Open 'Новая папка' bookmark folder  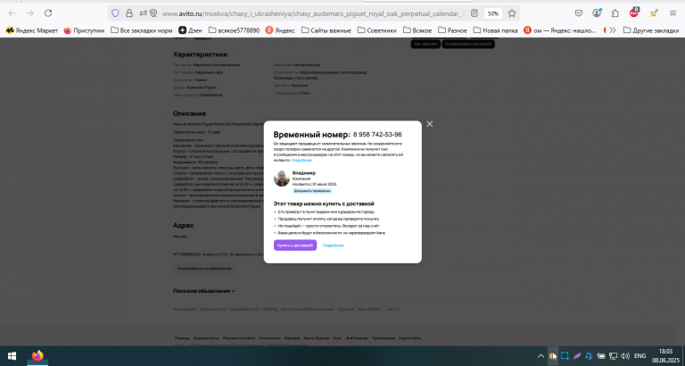495,30
